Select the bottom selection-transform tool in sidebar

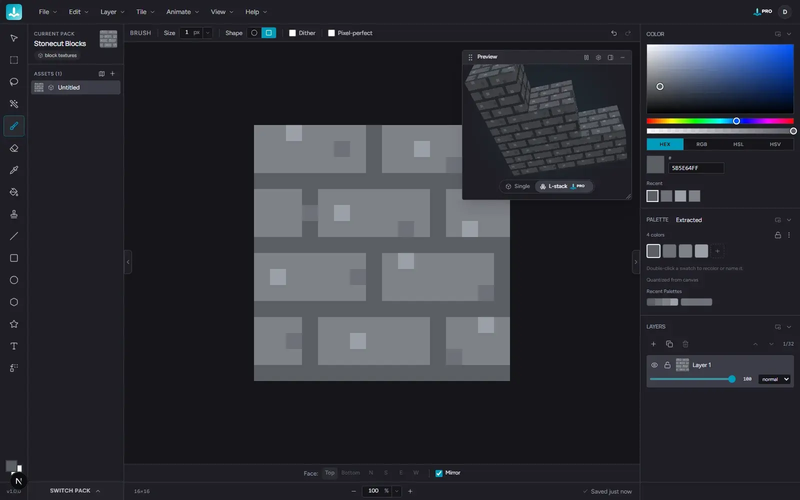14,368
